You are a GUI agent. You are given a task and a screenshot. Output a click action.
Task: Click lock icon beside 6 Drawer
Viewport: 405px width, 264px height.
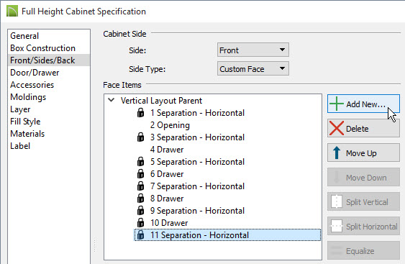(140, 174)
